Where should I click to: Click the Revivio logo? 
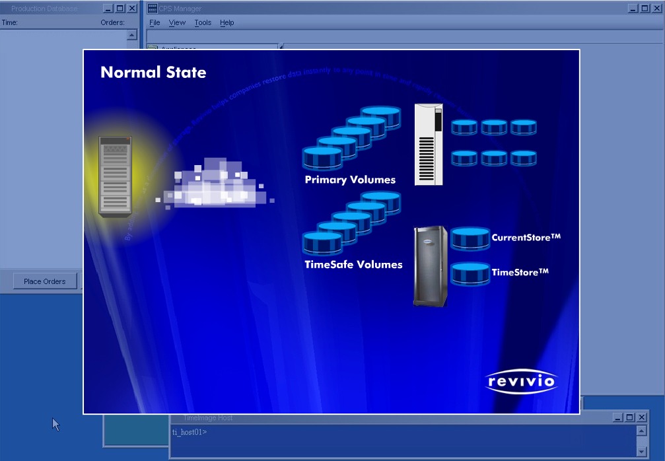point(521,381)
